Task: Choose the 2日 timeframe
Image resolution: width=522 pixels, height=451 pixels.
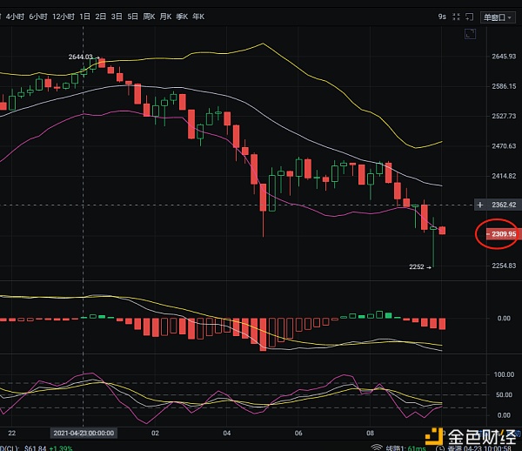Action: (101, 17)
